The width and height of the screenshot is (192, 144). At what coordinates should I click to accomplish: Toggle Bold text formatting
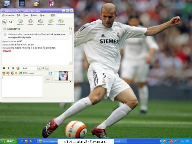coord(4,68)
